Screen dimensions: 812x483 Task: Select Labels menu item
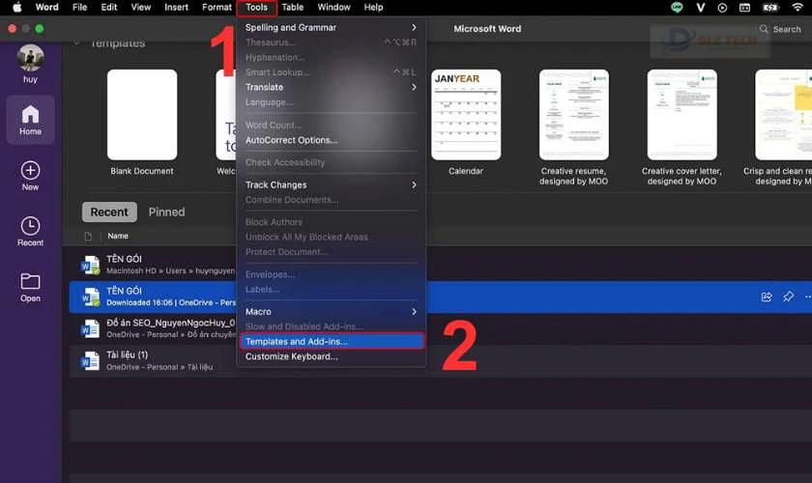click(x=332, y=290)
